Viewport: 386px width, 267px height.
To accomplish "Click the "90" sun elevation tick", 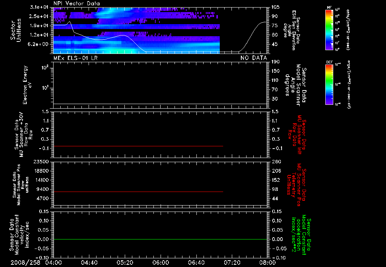I will pos(274,16).
